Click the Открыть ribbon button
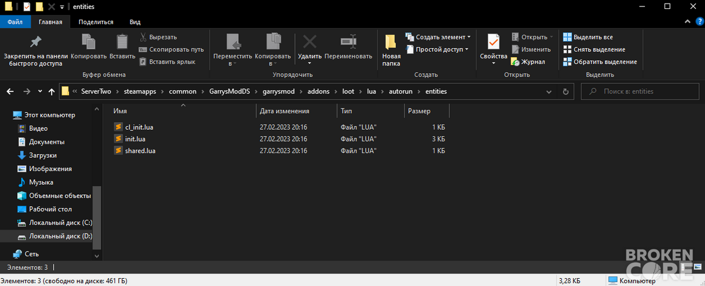The width and height of the screenshot is (705, 286). tap(532, 37)
